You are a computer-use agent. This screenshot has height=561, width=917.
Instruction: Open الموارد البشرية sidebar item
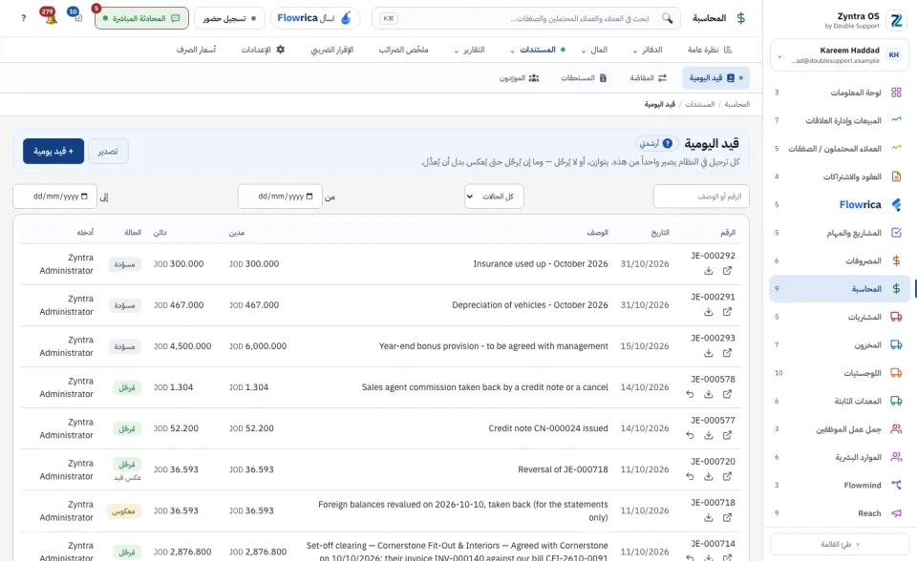(x=840, y=457)
